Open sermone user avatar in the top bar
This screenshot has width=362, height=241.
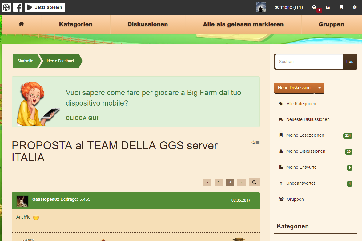tap(261, 7)
